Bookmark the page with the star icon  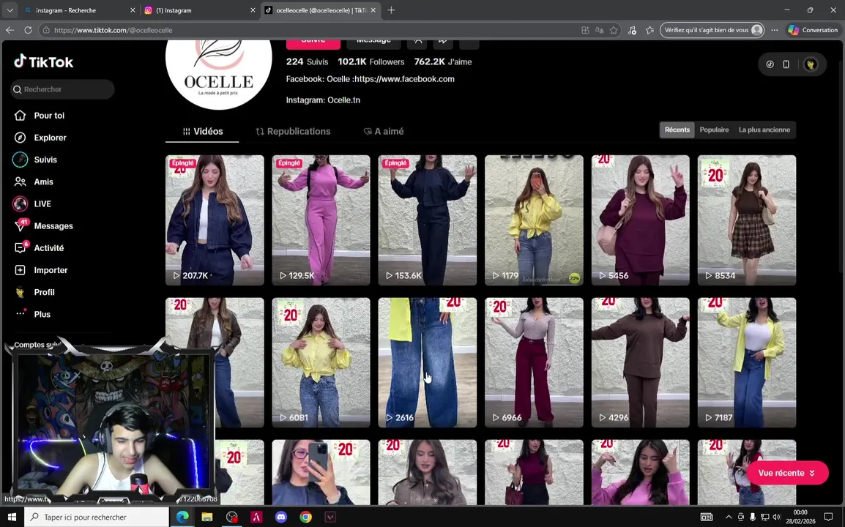pos(614,30)
